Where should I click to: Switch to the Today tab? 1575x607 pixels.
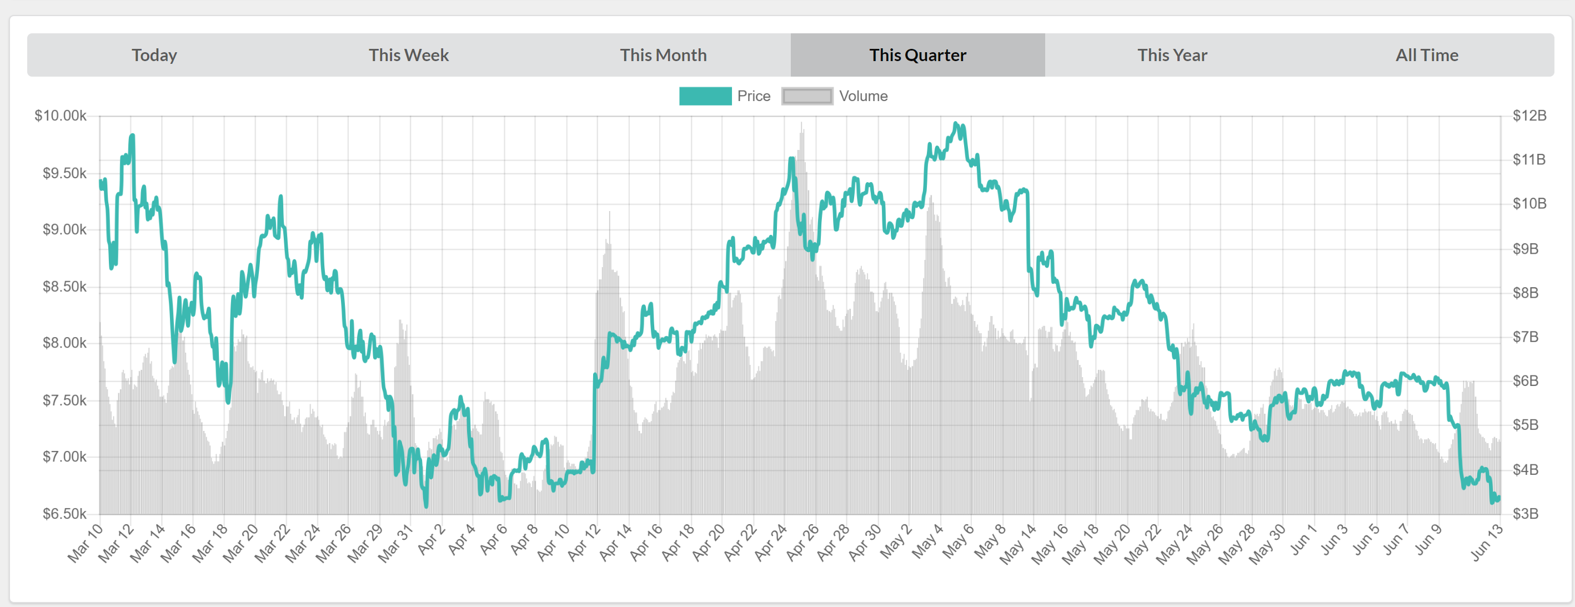pyautogui.click(x=154, y=55)
